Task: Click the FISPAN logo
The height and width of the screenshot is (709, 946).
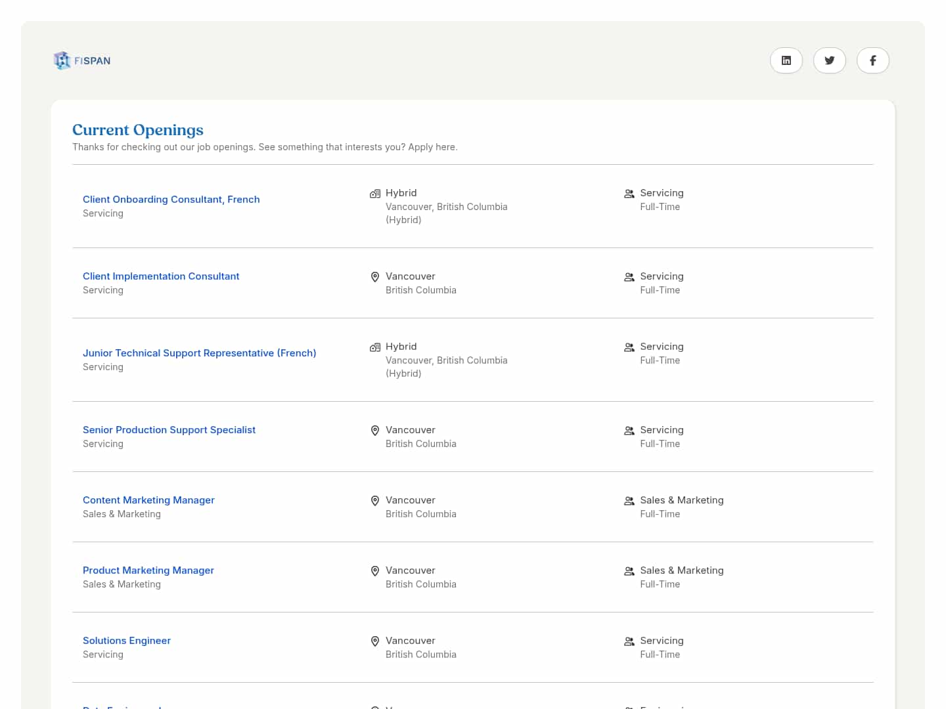Action: pos(82,60)
